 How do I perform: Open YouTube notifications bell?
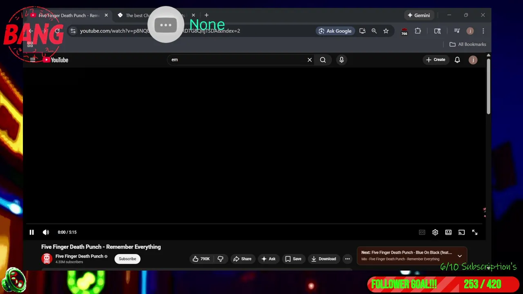[457, 60]
